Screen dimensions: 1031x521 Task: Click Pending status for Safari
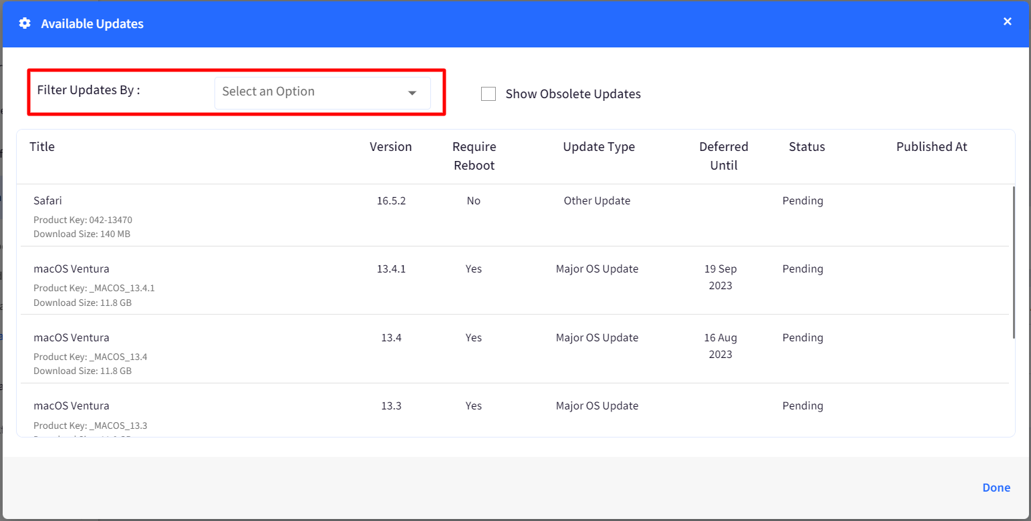802,201
